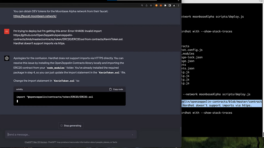
Task: Focus the Send a message input field
Action: (71, 134)
